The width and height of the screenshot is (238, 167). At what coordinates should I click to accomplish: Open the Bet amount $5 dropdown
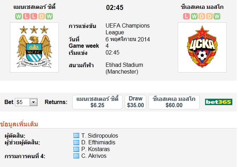coord(27,102)
